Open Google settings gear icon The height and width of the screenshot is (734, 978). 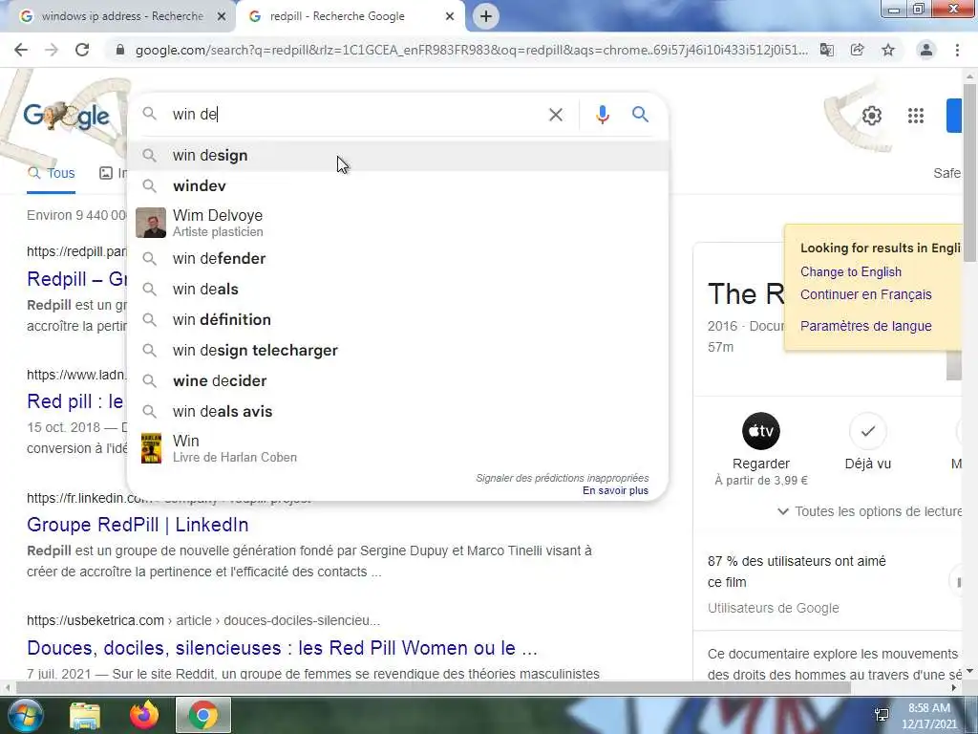click(x=871, y=116)
